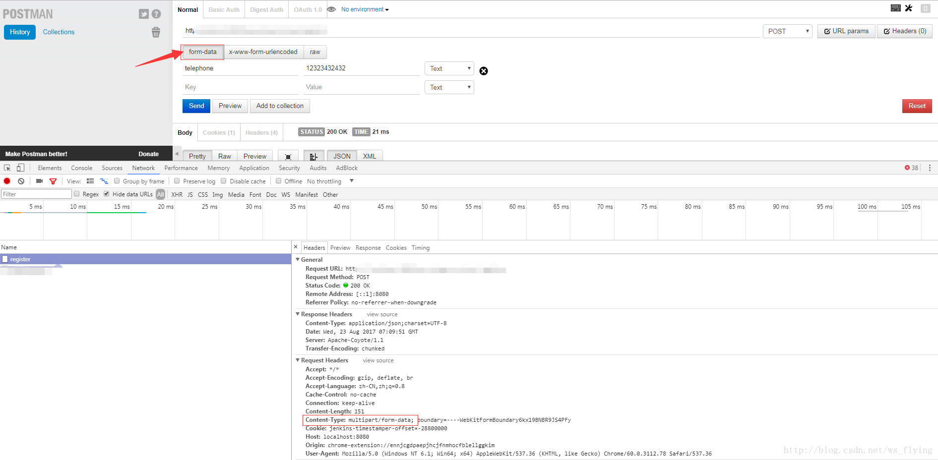The height and width of the screenshot is (460, 938).
Task: Toggle fullscreen response view icon
Action: click(x=288, y=156)
